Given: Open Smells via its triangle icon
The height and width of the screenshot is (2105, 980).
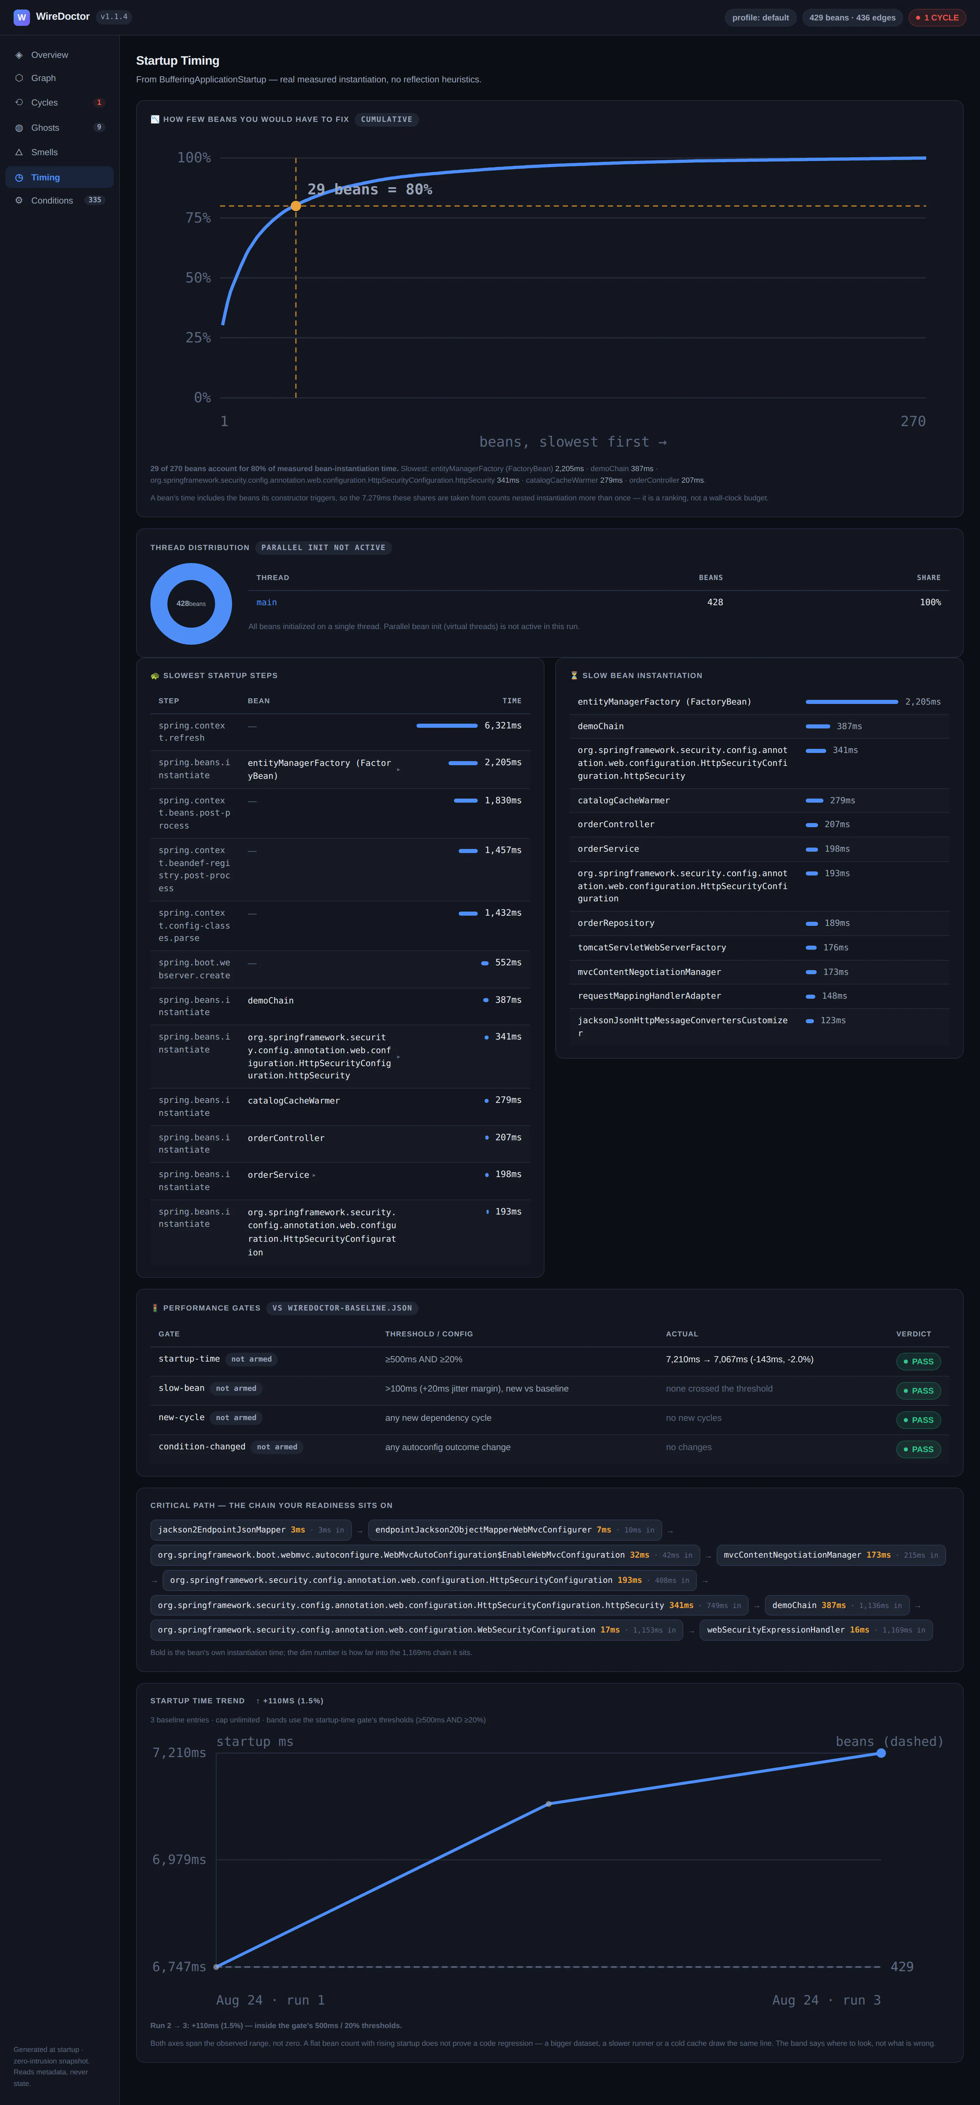Looking at the screenshot, I should 19,152.
